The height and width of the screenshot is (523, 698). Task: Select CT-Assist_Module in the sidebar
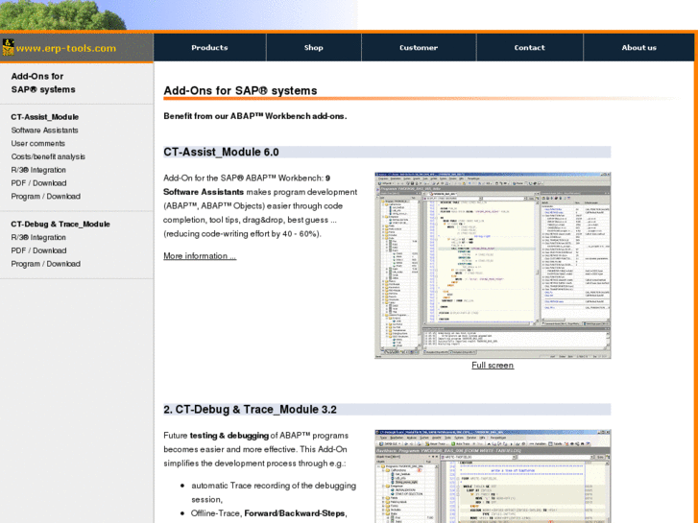[x=45, y=117]
